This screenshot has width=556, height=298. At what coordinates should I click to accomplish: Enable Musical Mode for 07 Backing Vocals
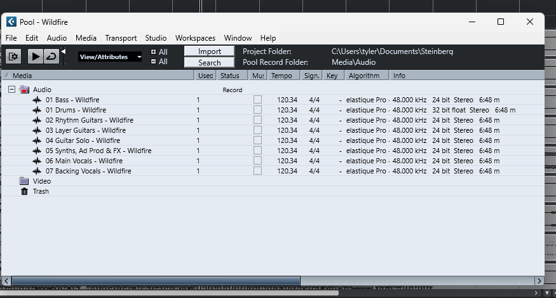click(258, 171)
